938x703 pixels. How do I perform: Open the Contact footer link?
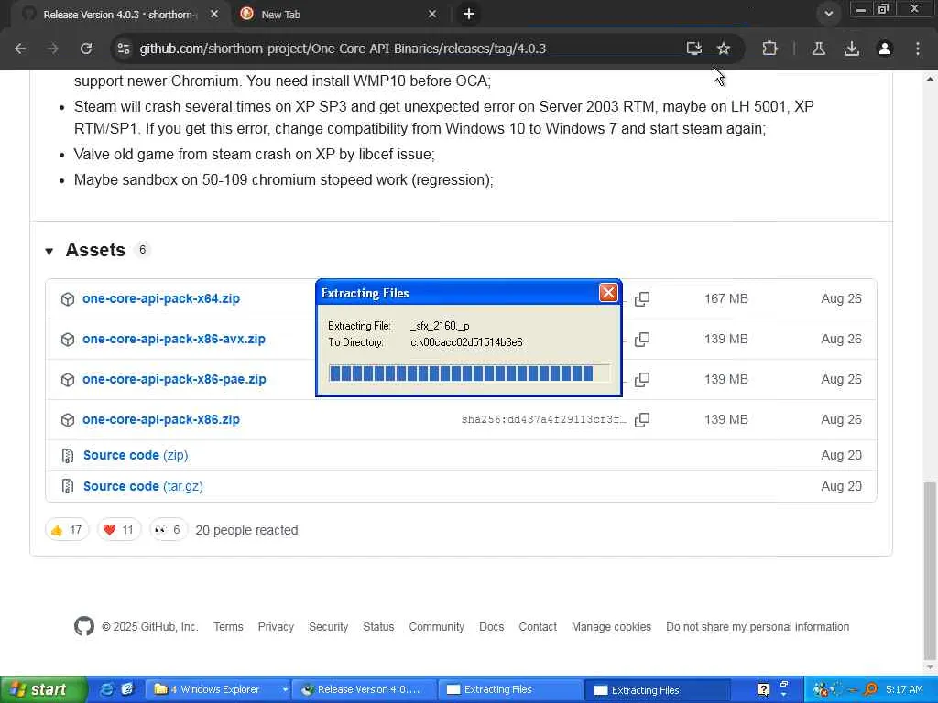[x=537, y=626]
